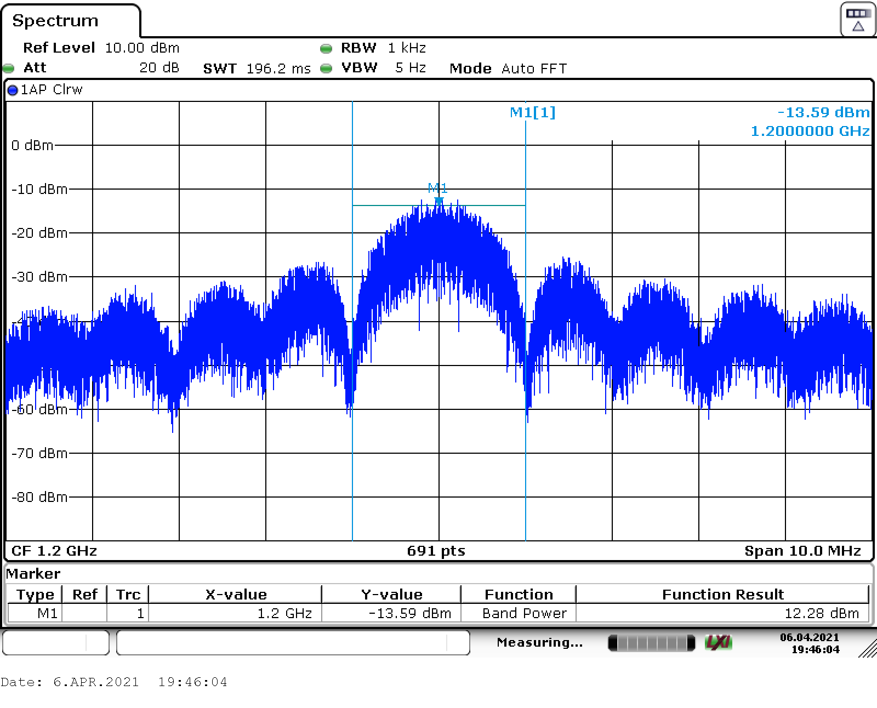Click the green dot next to RBW

(x=326, y=49)
